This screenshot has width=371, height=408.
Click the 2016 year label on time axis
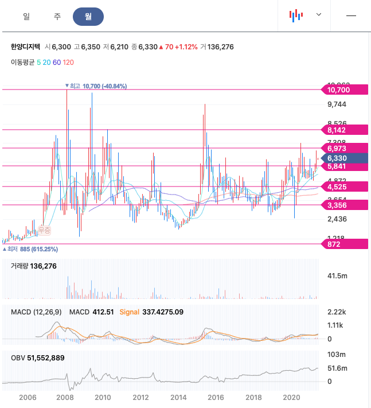point(216,398)
